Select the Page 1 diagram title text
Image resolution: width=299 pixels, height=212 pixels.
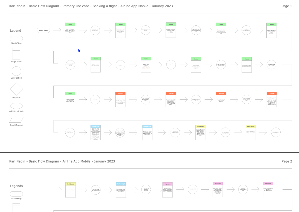tap(91, 6)
